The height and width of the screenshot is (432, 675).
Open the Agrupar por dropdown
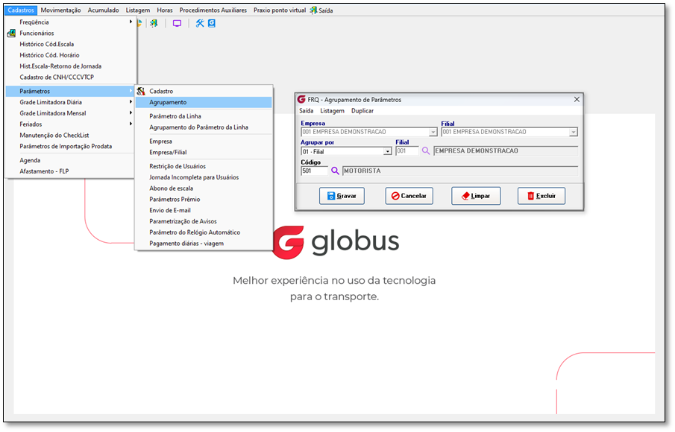point(387,151)
